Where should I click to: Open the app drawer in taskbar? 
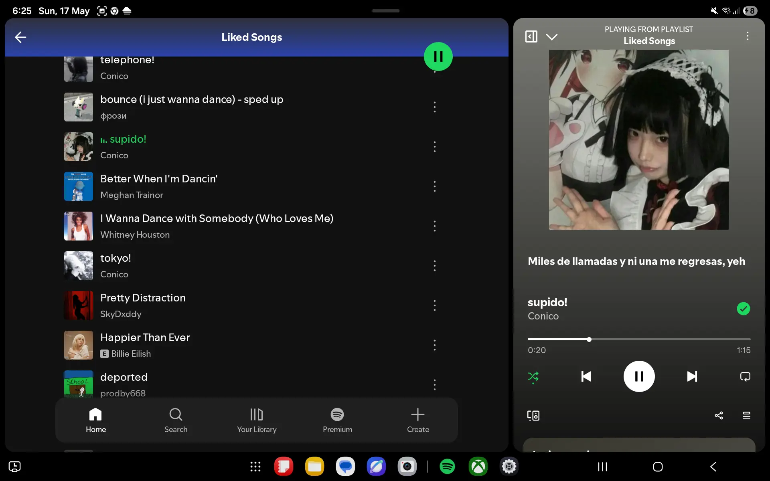(x=255, y=467)
